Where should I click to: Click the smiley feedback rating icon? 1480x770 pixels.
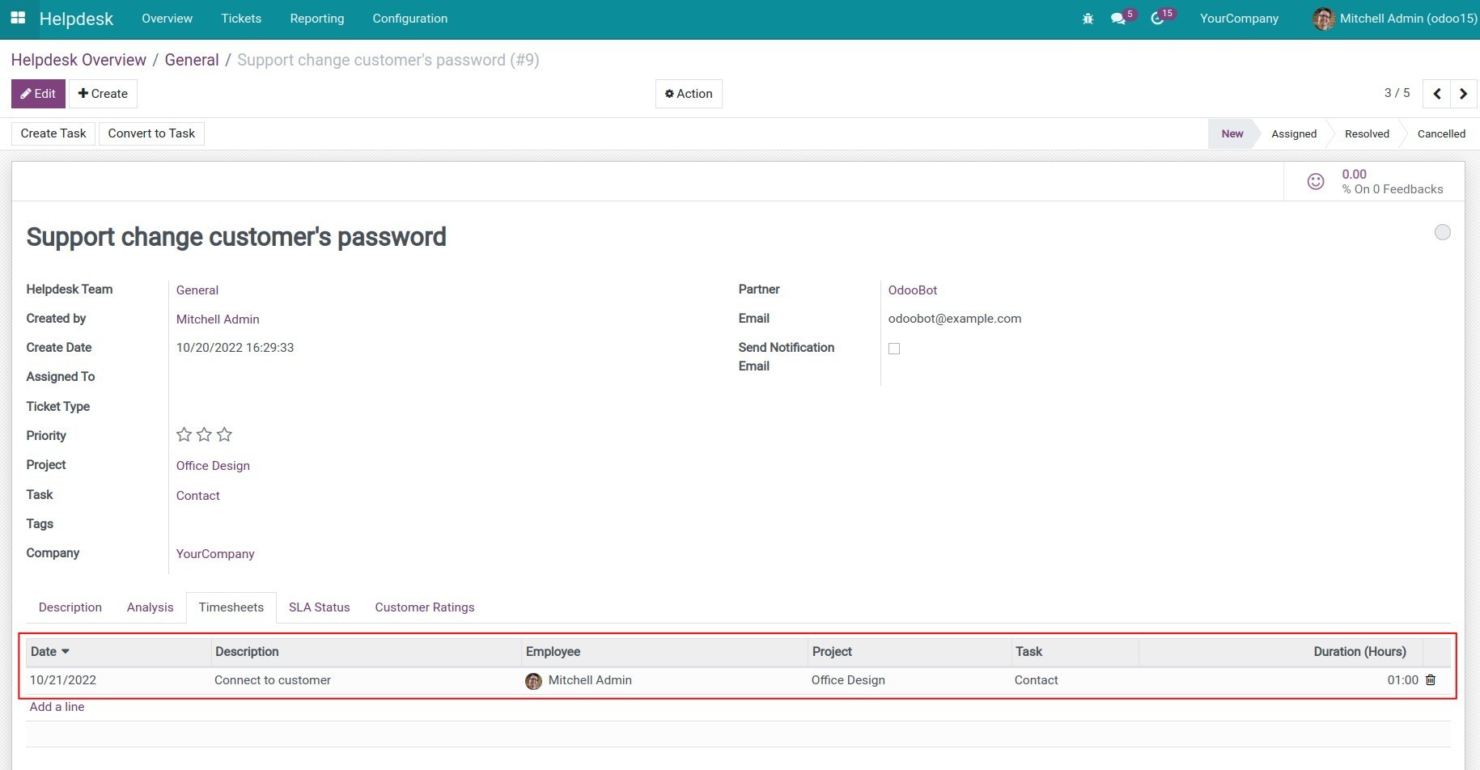tap(1316, 182)
